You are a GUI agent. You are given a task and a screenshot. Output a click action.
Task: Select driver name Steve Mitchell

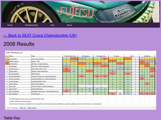point(13,94)
